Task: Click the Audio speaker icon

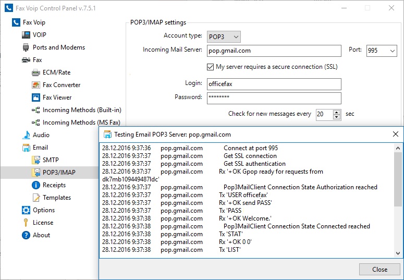Action: point(26,135)
